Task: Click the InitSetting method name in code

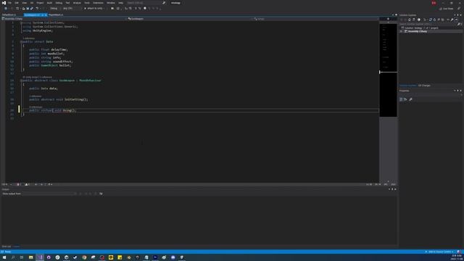Action: pos(75,99)
